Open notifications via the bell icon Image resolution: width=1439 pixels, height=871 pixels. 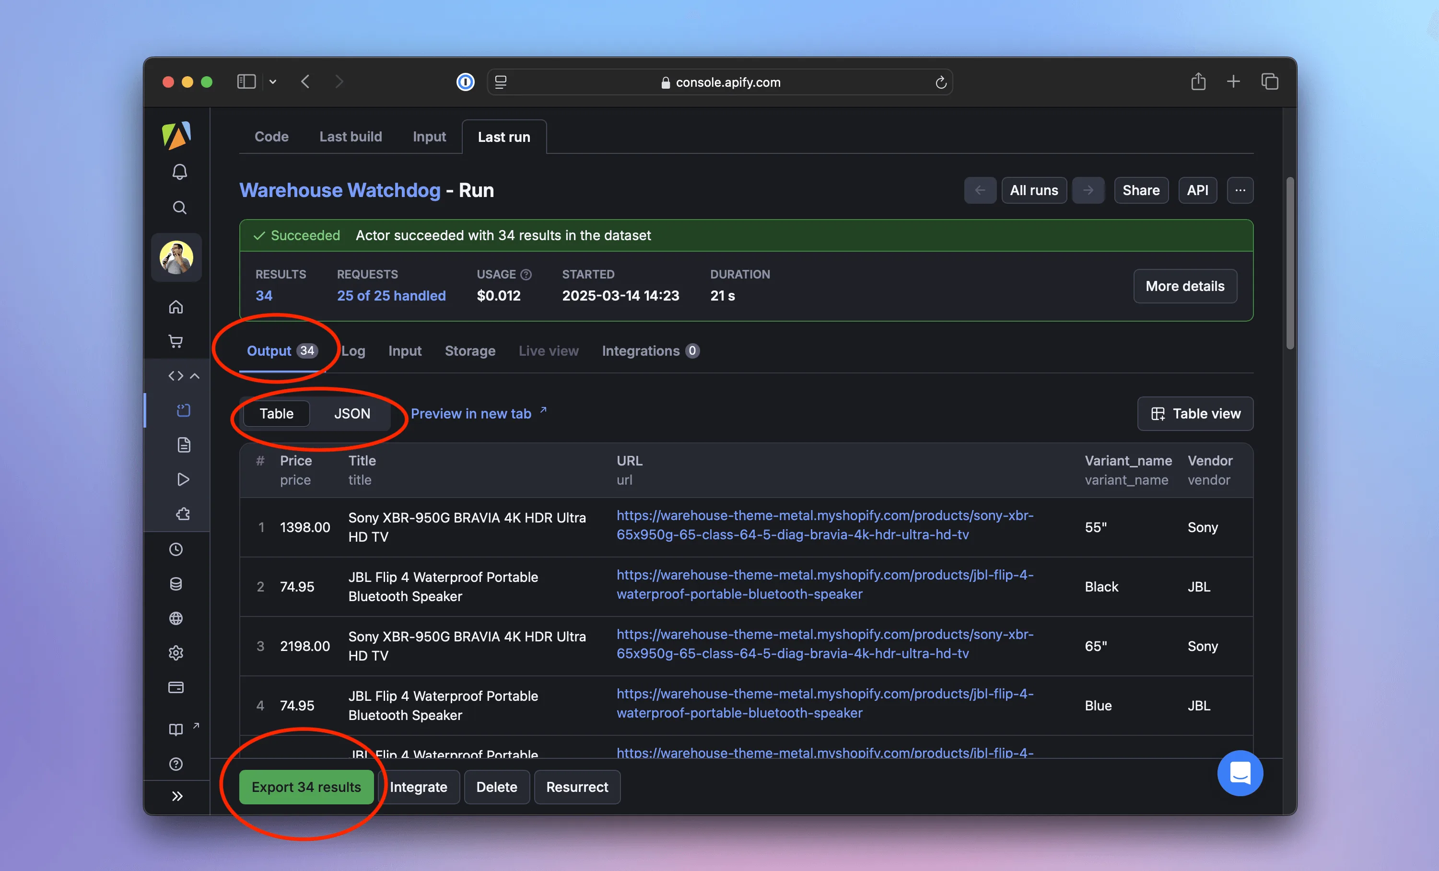coord(179,171)
